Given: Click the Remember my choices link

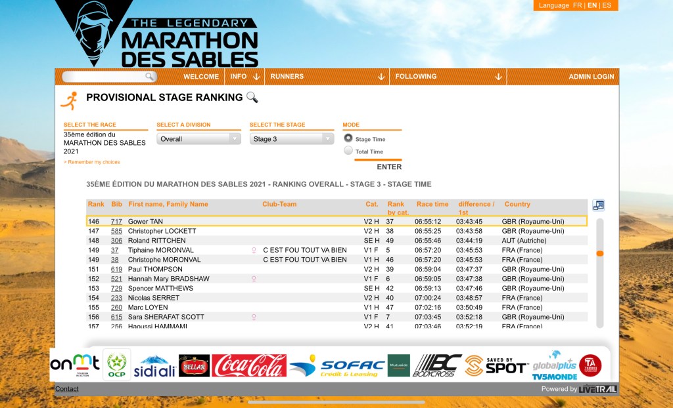Looking at the screenshot, I should 92,162.
